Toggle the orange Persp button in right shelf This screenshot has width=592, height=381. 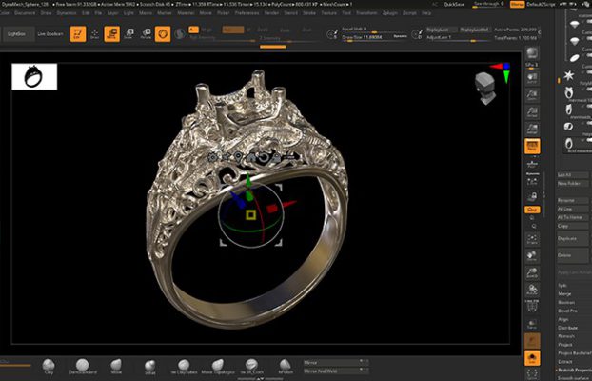[533, 147]
